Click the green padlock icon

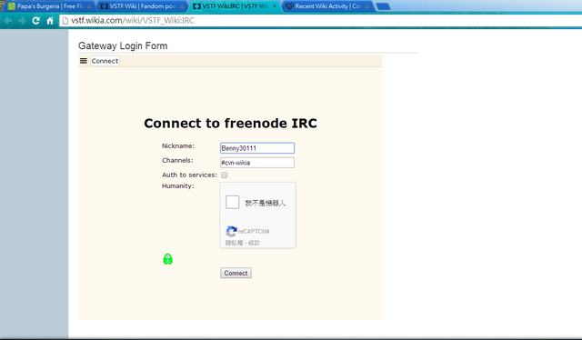pos(167,259)
